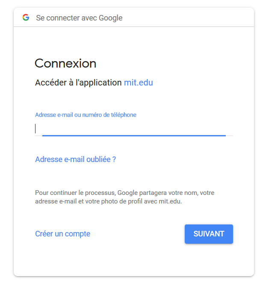Click the "Se connecter avec Google" header text
Image resolution: width=263 pixels, height=283 pixels.
79,18
